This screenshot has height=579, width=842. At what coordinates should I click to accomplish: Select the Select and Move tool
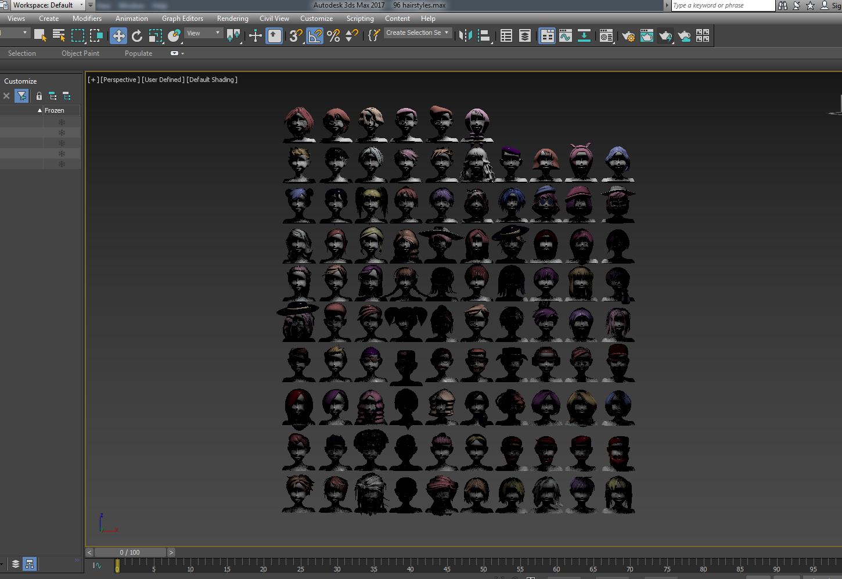(x=118, y=36)
